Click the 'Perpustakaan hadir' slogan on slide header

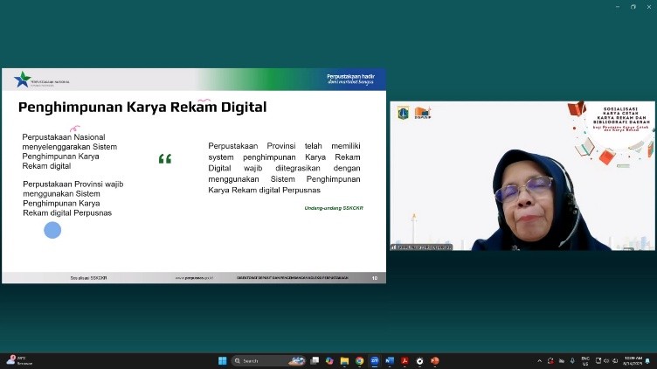pos(350,79)
